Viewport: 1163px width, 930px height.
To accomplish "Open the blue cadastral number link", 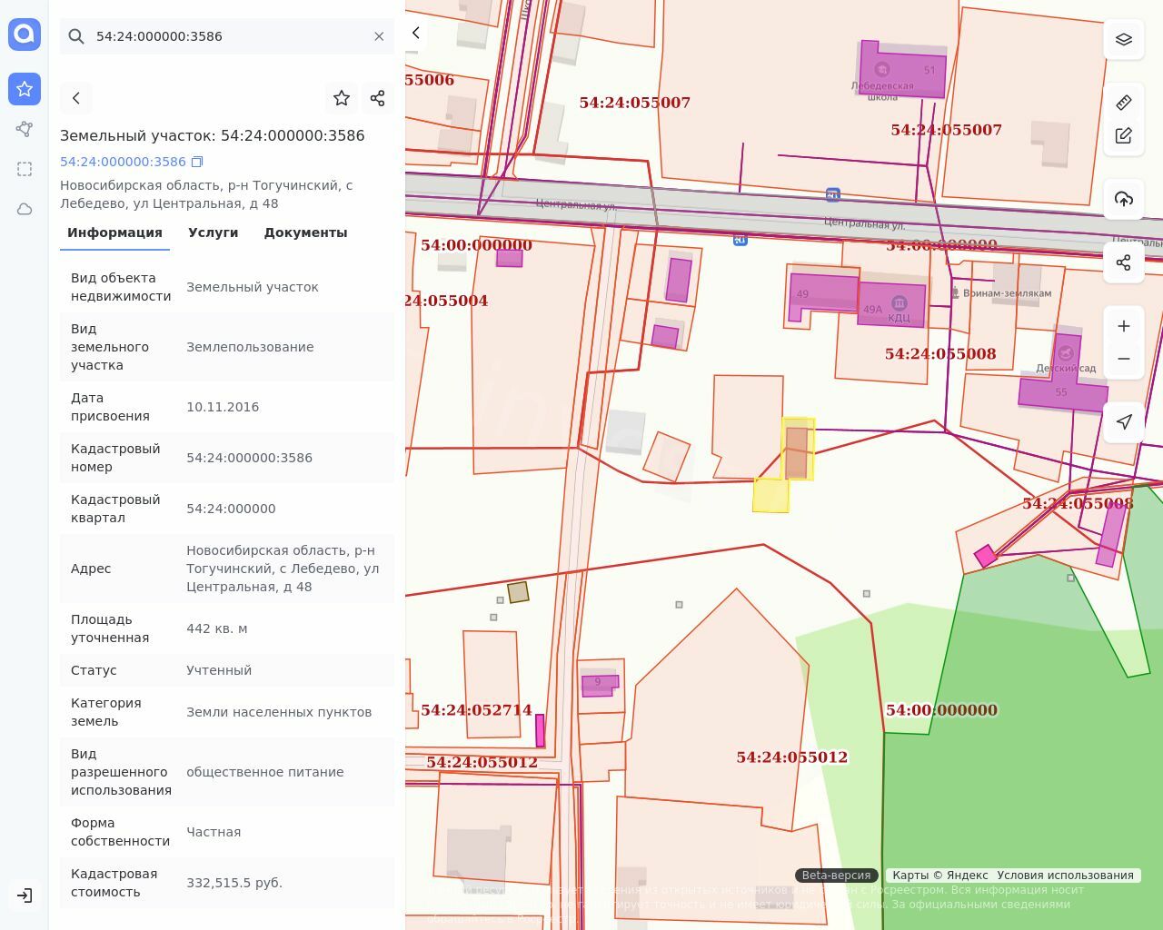I will pos(123,162).
